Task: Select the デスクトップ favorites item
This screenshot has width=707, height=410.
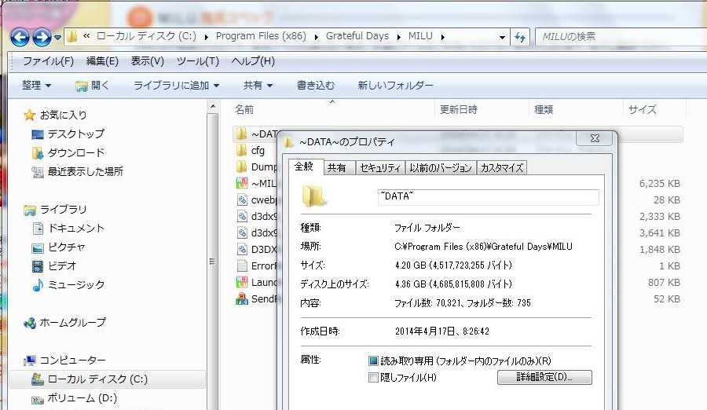Action: click(x=75, y=134)
